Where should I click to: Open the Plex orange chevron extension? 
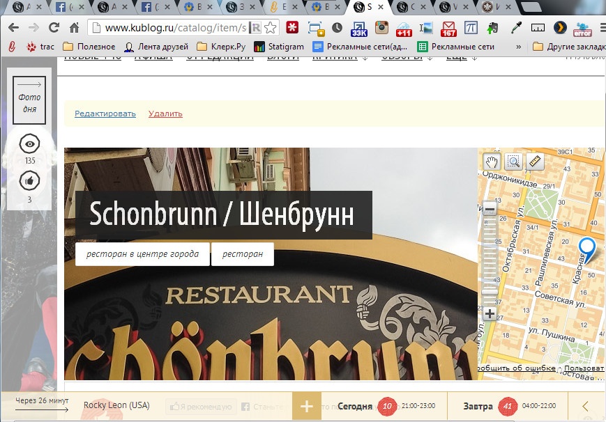coord(560,27)
